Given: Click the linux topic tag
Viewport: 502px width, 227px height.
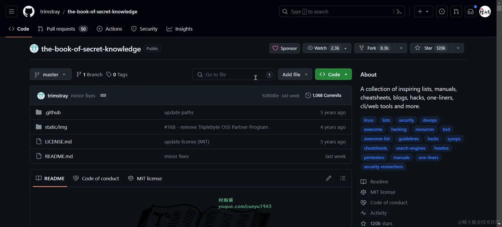Looking at the screenshot, I should coord(369,120).
